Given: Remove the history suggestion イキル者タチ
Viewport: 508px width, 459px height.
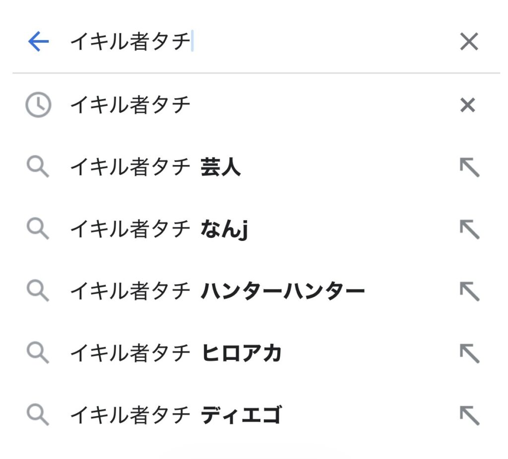Looking at the screenshot, I should [468, 105].
